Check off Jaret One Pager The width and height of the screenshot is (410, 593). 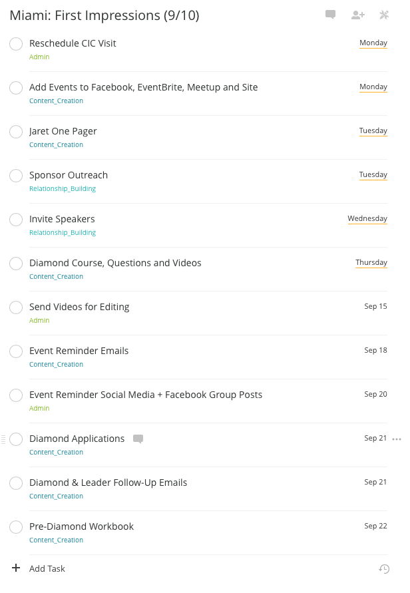coord(16,132)
